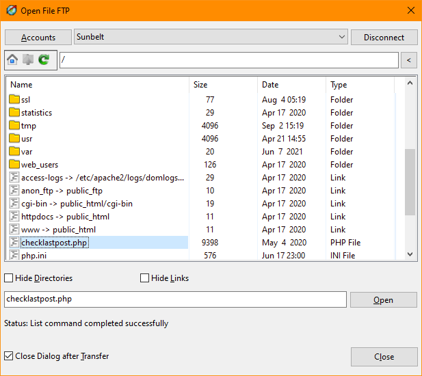Click the date Jun 7 2021

coord(282,152)
